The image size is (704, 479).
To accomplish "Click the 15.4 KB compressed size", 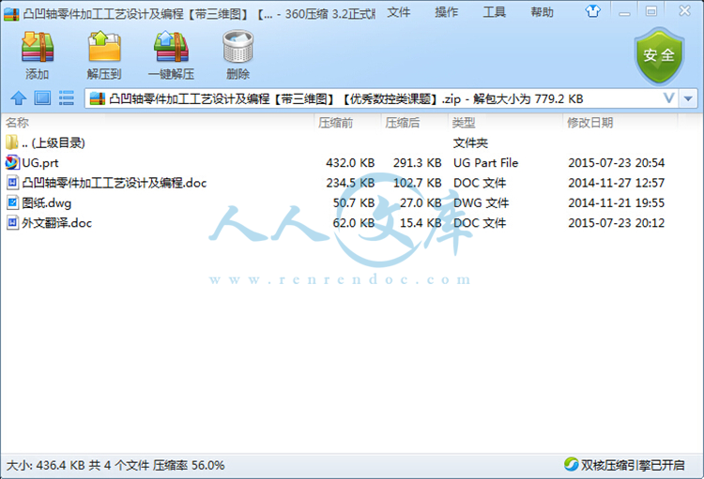I will pyautogui.click(x=421, y=223).
